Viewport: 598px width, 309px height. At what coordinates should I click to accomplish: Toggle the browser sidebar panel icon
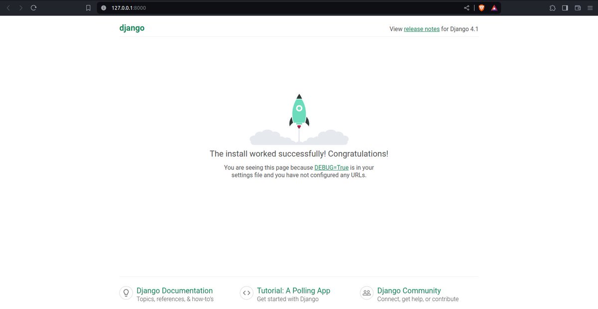[565, 8]
